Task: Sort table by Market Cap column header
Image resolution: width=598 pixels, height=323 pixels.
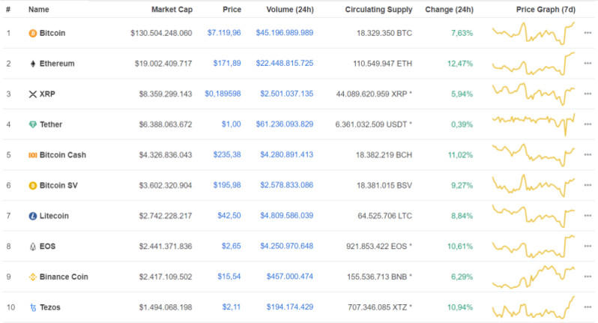Action: (x=171, y=10)
